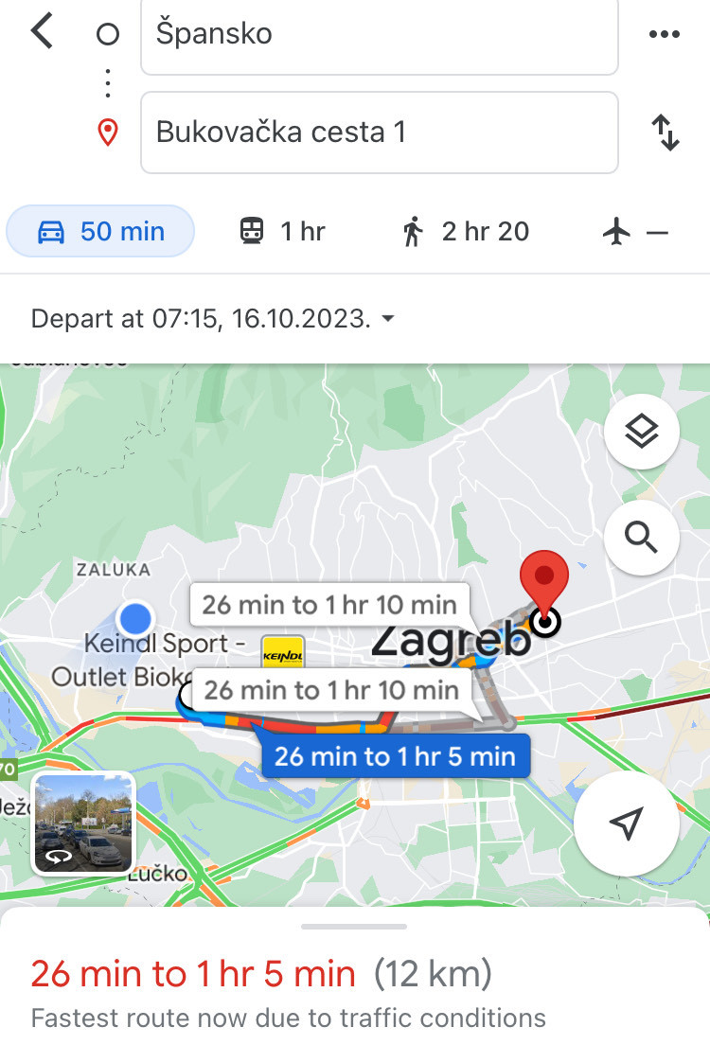Tap the blue current location dot
The width and height of the screenshot is (710, 1045).
(136, 618)
